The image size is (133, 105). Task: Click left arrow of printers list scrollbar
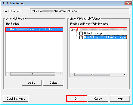click(x=72, y=74)
